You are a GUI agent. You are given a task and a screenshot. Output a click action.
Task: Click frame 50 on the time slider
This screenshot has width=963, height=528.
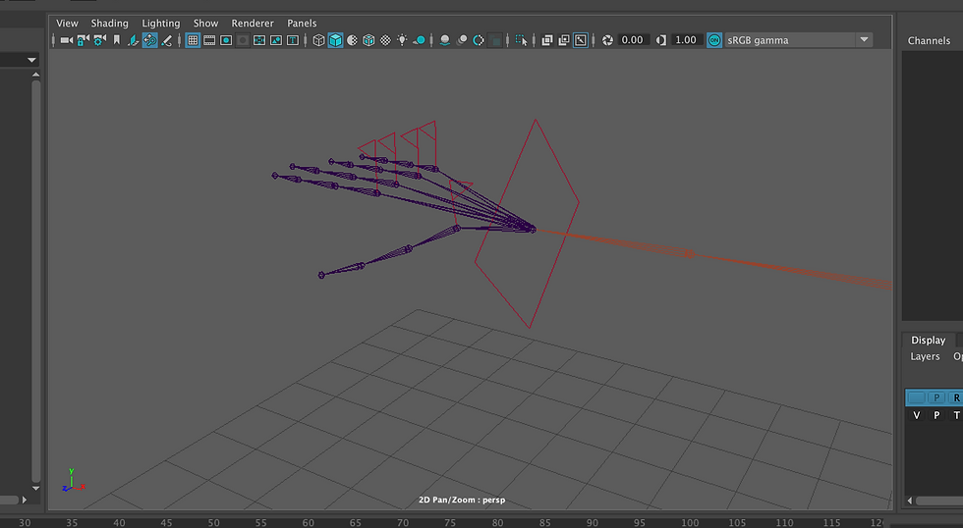tap(213, 522)
